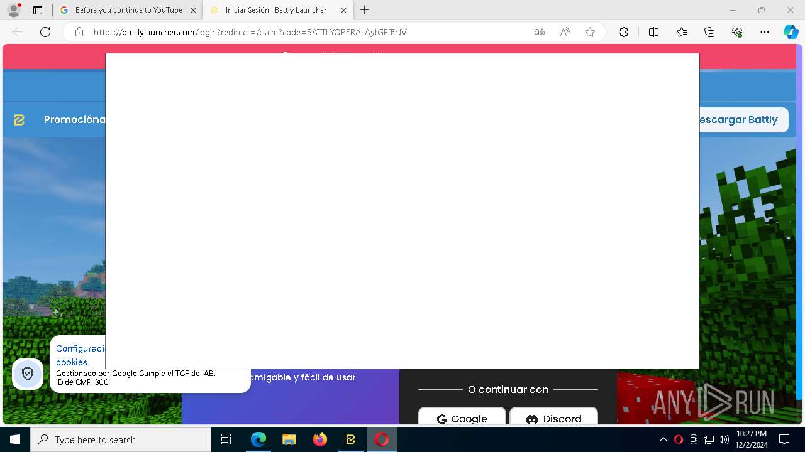This screenshot has height=452, width=805.
Task: Click the Type here to search box
Action: click(x=121, y=439)
